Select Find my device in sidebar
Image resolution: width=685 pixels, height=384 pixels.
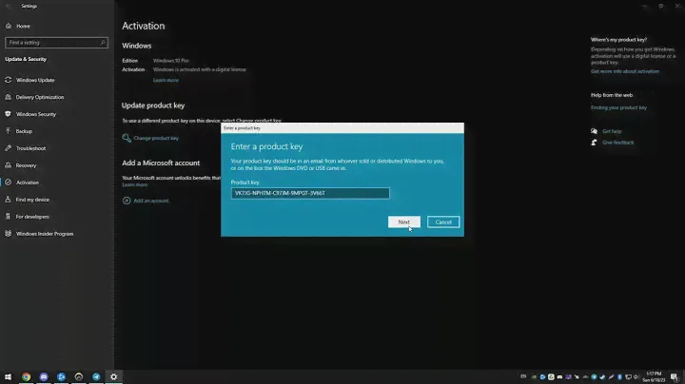(x=32, y=200)
